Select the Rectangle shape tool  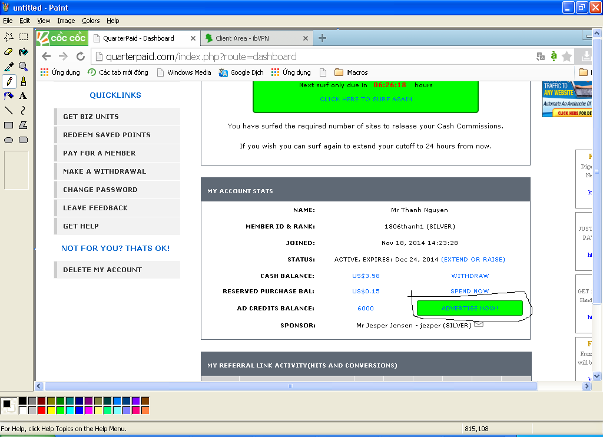9,125
